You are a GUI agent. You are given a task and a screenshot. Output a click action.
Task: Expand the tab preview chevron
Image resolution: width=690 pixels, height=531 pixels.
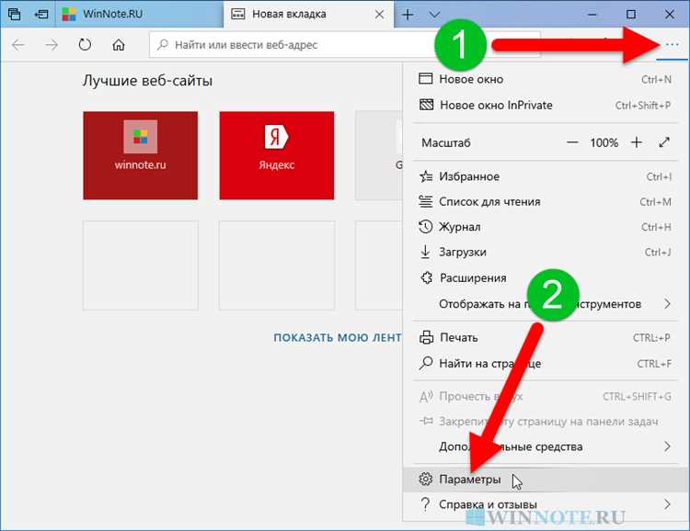coord(434,15)
